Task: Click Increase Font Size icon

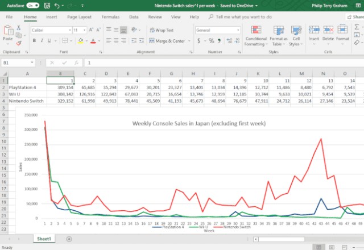Action: pyautogui.click(x=91, y=30)
